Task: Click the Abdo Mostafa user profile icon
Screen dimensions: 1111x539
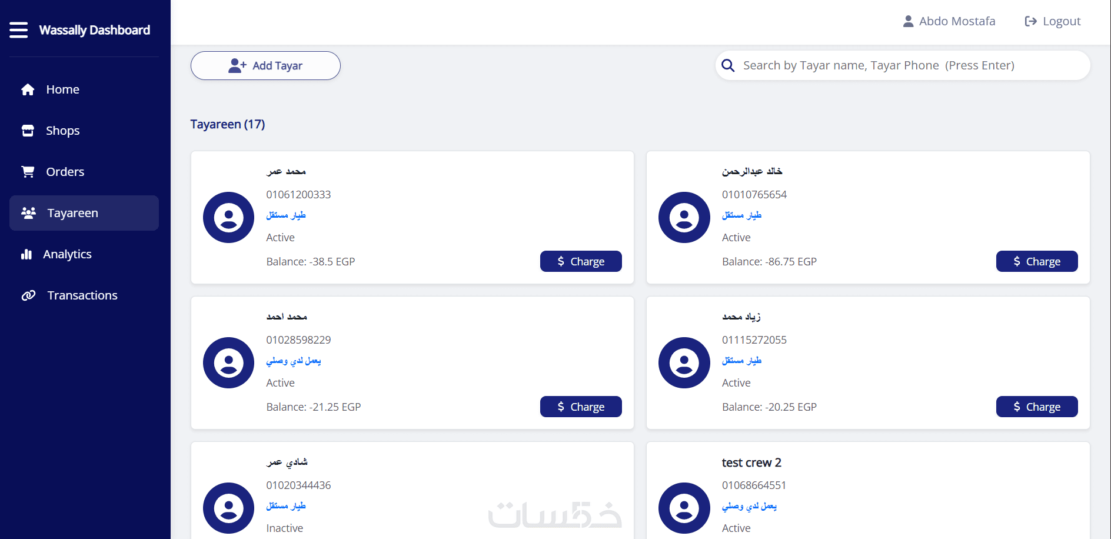Action: pos(908,22)
